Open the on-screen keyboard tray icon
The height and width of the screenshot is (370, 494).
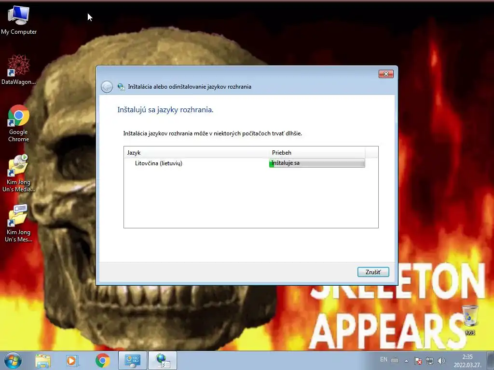(395, 360)
